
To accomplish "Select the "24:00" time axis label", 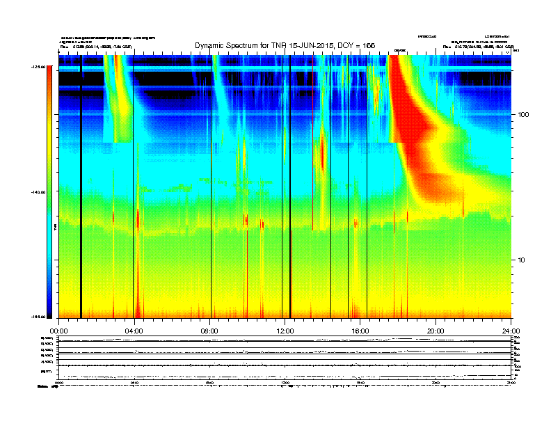I will (511, 331).
